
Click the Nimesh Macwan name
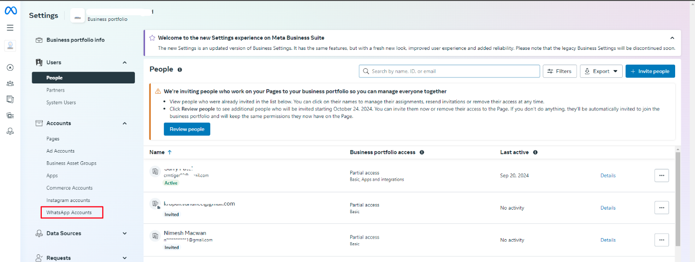click(x=185, y=233)
